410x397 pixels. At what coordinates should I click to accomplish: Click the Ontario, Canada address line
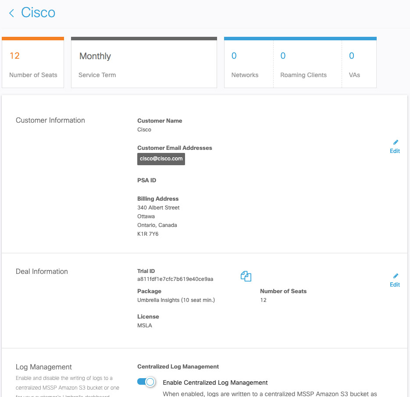[x=157, y=225]
